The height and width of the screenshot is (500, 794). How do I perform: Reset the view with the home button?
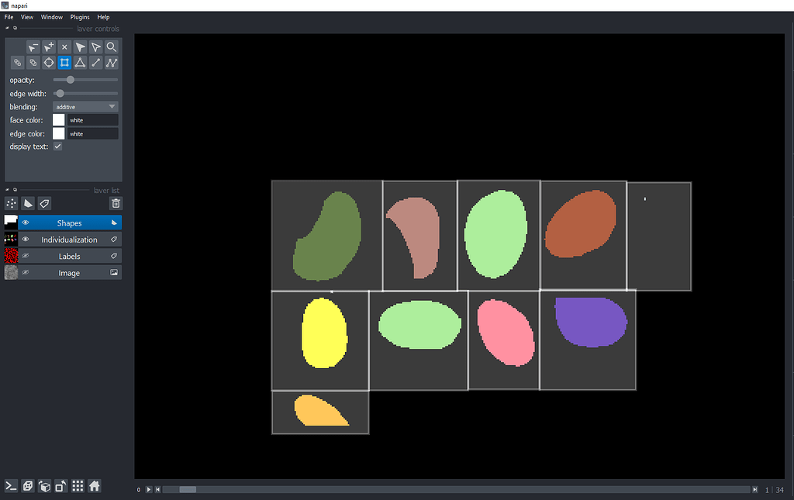pyautogui.click(x=94, y=486)
